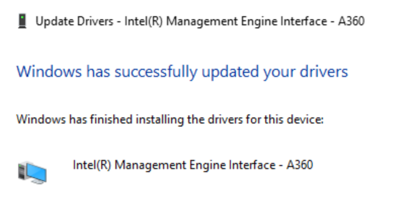Click the blue 'successfully updated your drivers' heading
This screenshot has height=205, width=412.
pyautogui.click(x=182, y=71)
